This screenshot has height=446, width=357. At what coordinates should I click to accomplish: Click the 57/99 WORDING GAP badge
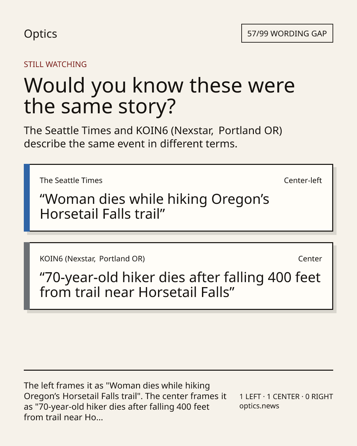[x=287, y=33]
